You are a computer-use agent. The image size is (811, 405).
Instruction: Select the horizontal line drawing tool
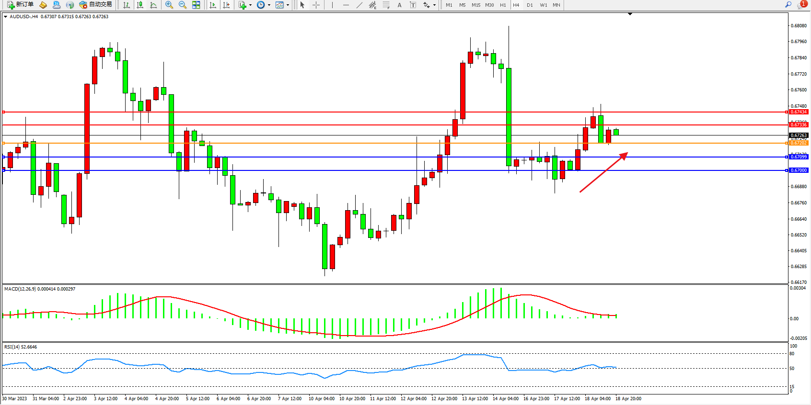(346, 5)
